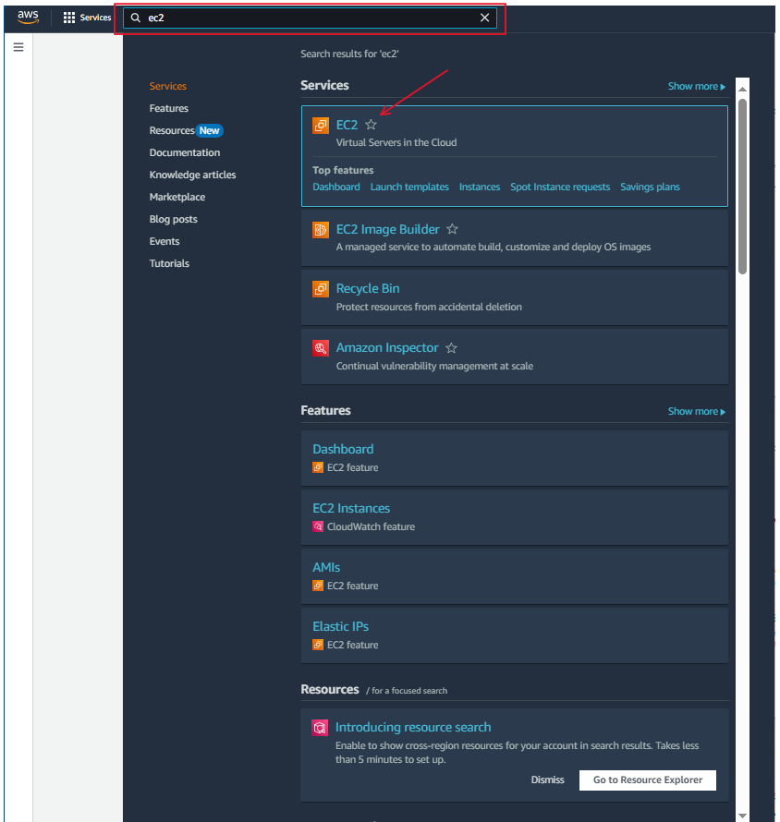Click the EC2 Image Builder icon

321,230
